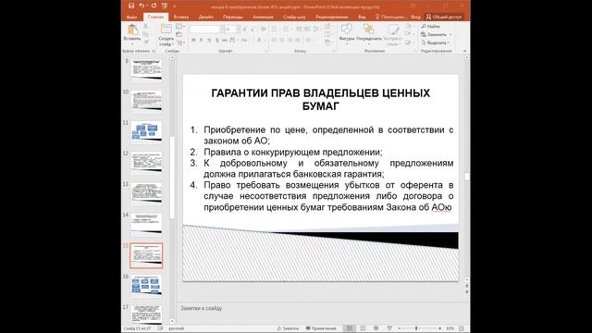
Task: Increase the list indent level
Action: (306, 29)
